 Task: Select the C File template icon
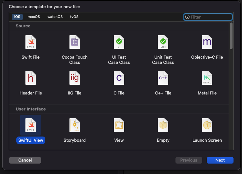[119, 78]
